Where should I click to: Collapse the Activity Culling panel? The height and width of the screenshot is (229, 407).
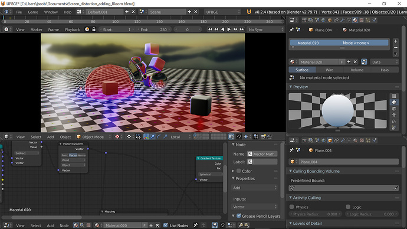coord(290,198)
